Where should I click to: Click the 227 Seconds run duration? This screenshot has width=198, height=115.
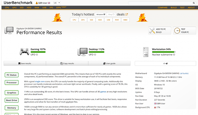159,100
